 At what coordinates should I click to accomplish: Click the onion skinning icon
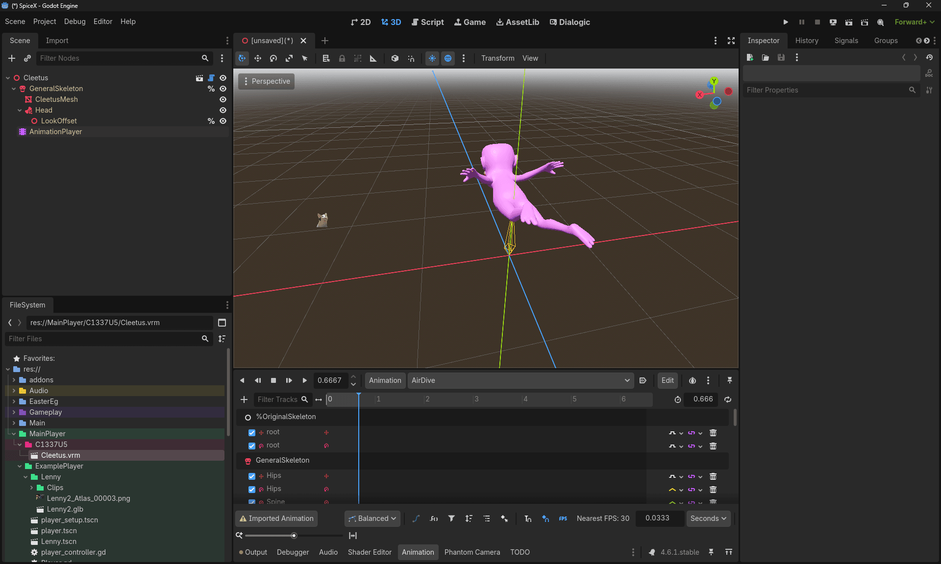(x=693, y=380)
